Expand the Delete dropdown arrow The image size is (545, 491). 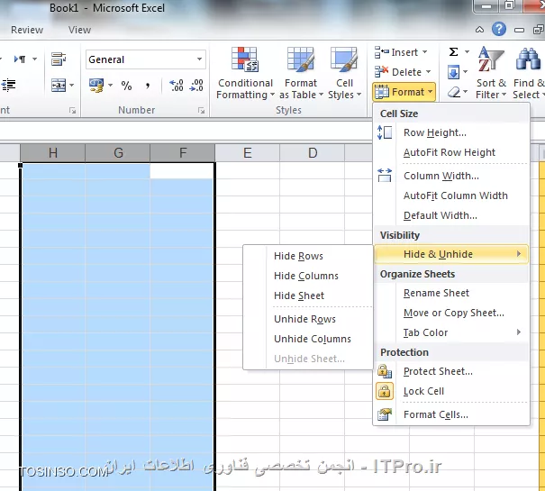(x=428, y=72)
